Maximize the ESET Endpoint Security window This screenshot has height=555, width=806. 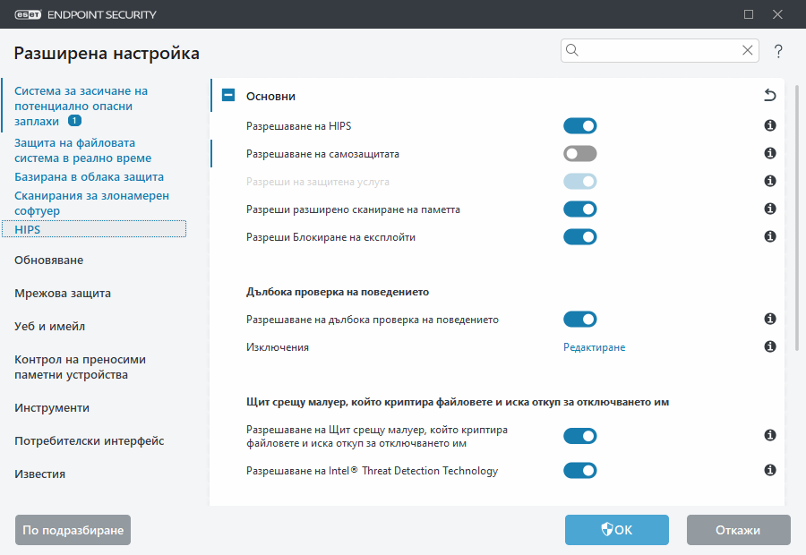tap(749, 14)
